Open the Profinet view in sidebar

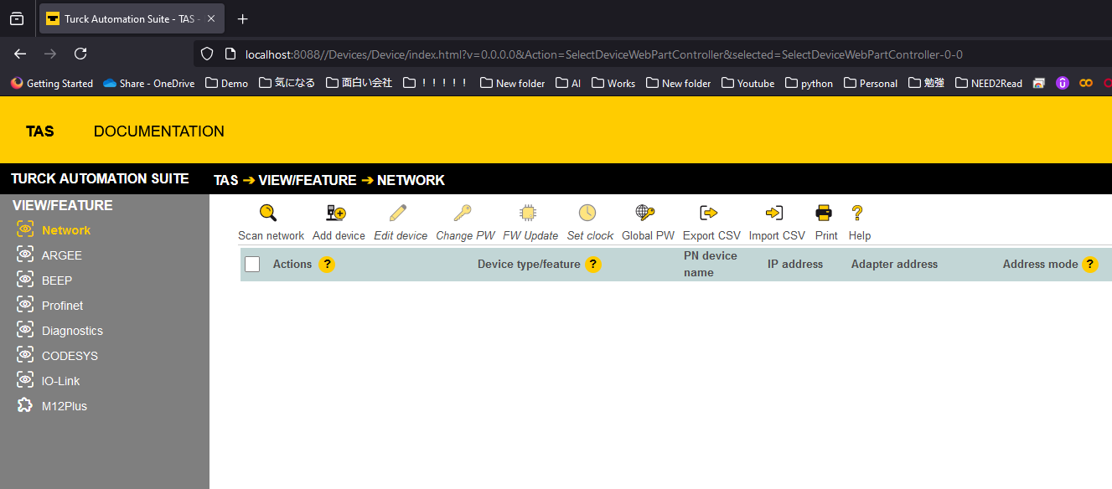63,306
